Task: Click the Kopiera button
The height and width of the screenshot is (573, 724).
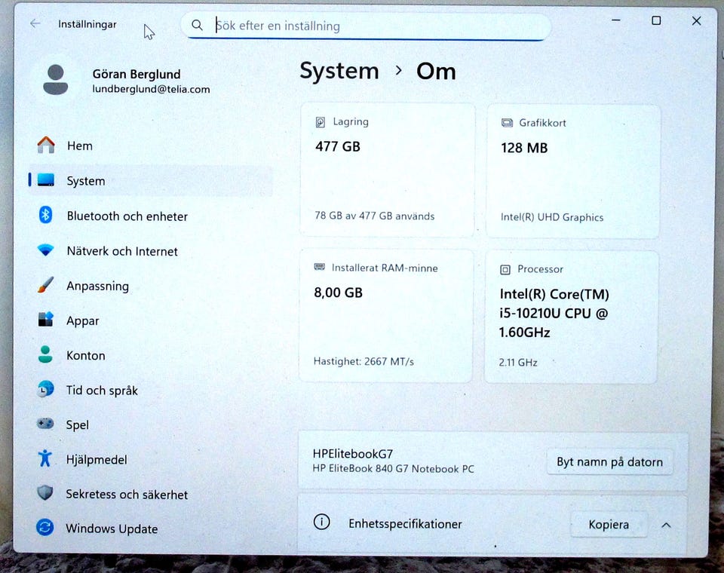Action: pyautogui.click(x=609, y=525)
